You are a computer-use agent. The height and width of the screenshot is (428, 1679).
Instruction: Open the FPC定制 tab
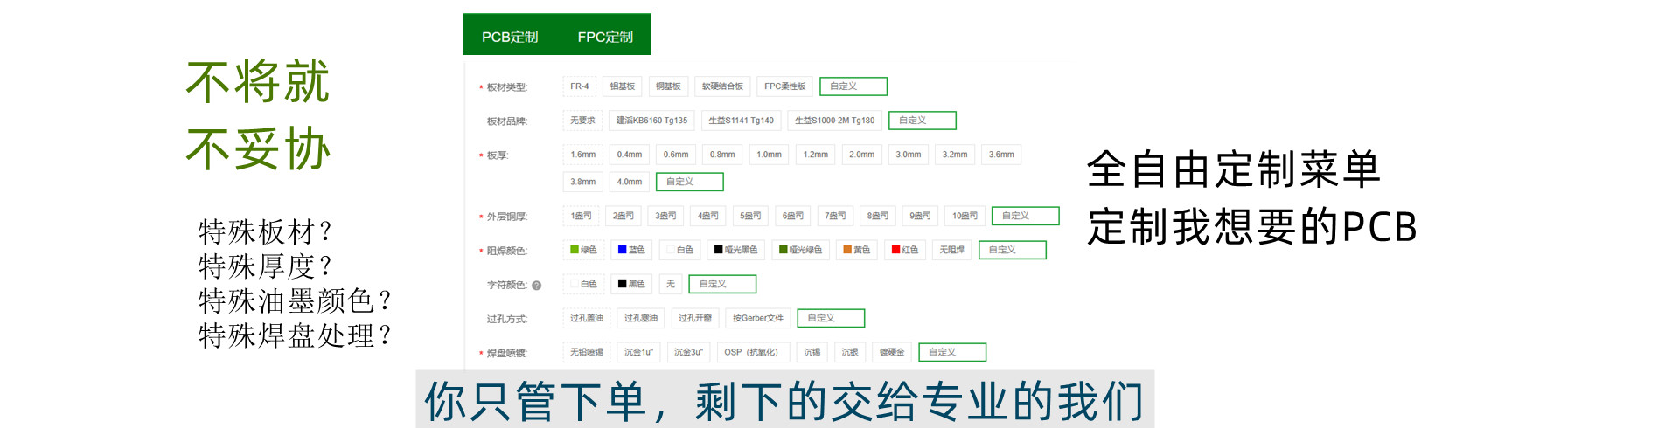605,37
